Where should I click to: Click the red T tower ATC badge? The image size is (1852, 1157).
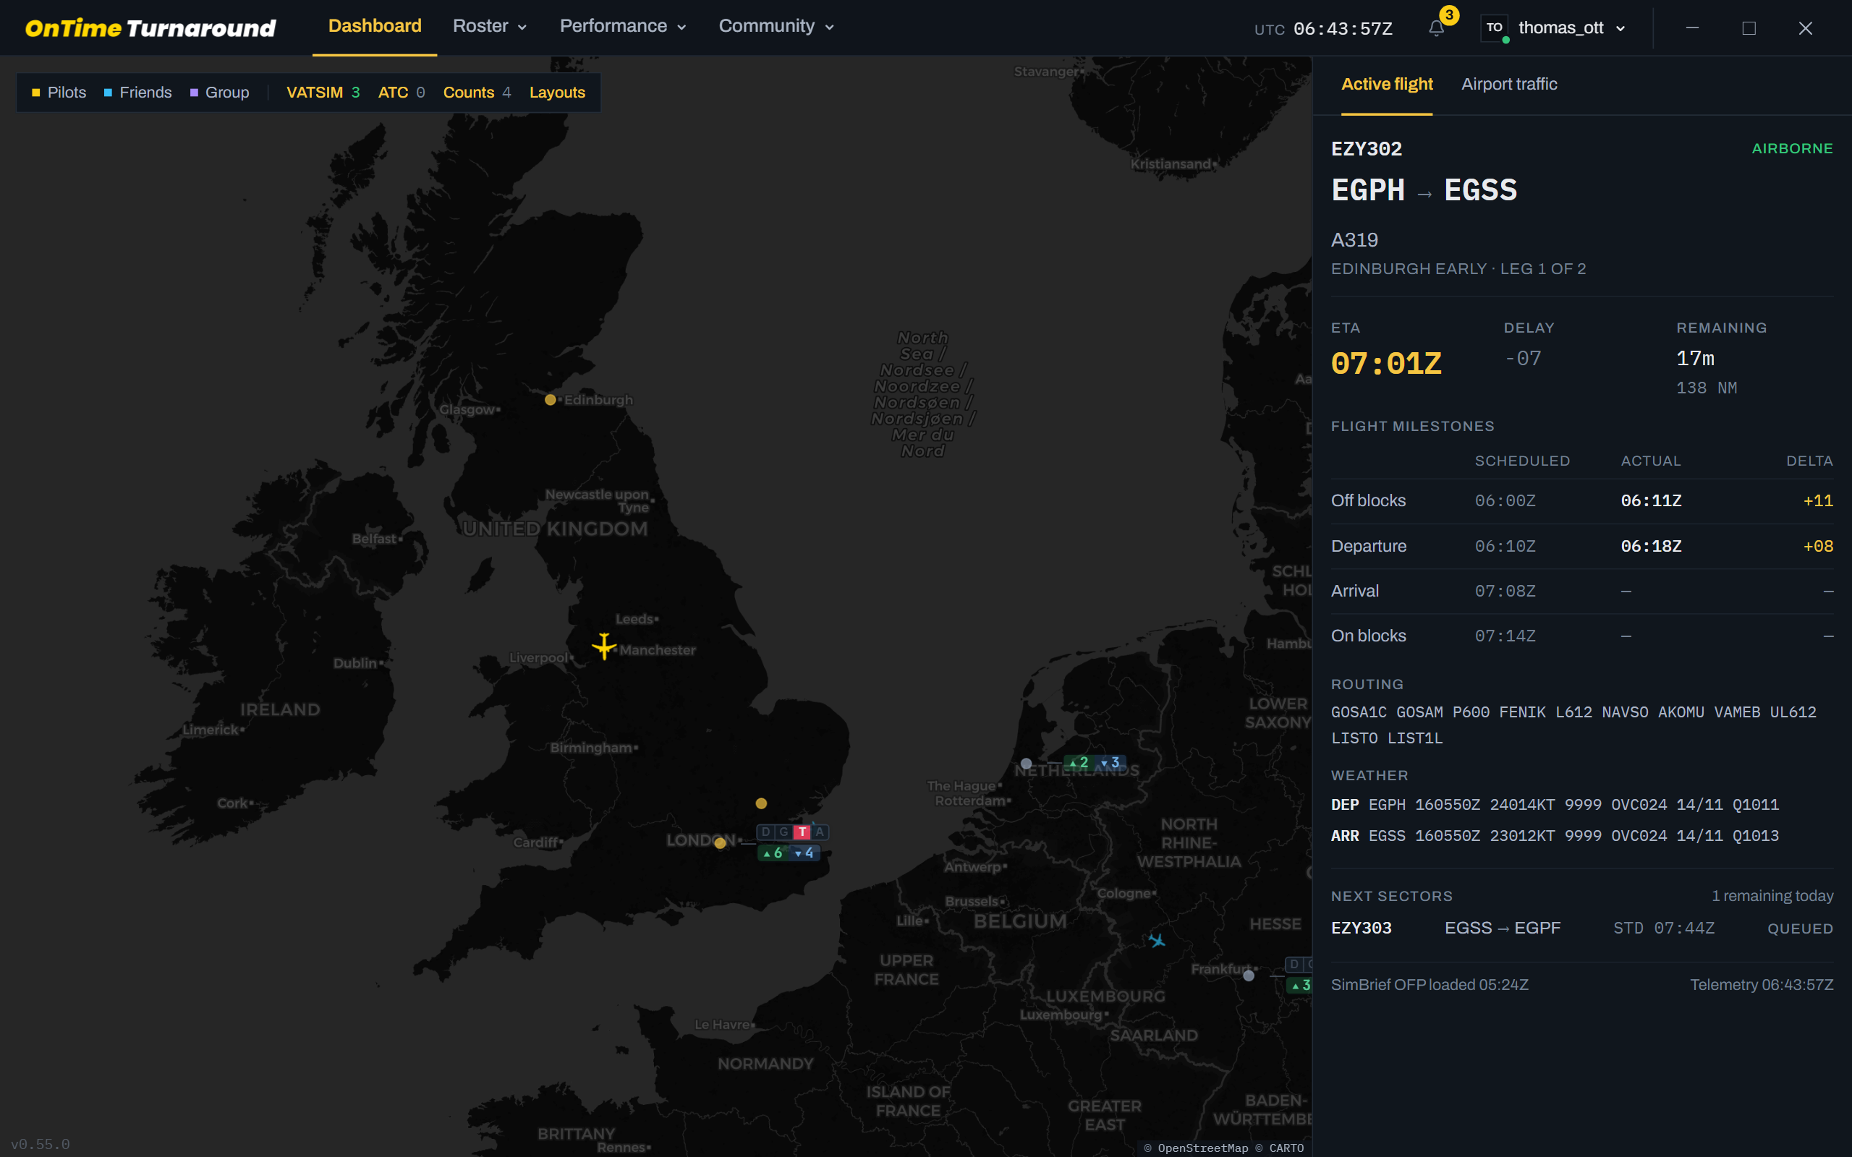802,832
